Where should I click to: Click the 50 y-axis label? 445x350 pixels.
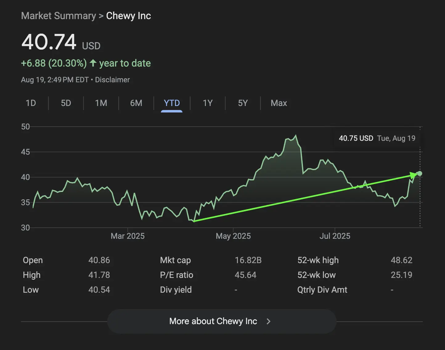click(26, 127)
